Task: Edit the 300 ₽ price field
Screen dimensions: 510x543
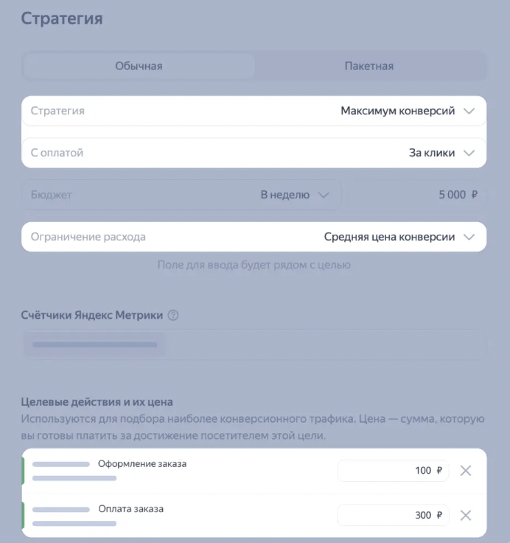Action: [393, 515]
